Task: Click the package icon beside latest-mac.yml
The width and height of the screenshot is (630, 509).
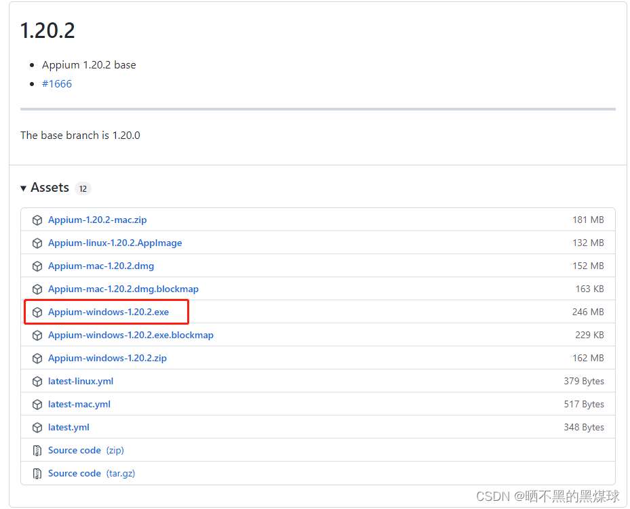Action: pyautogui.click(x=37, y=405)
